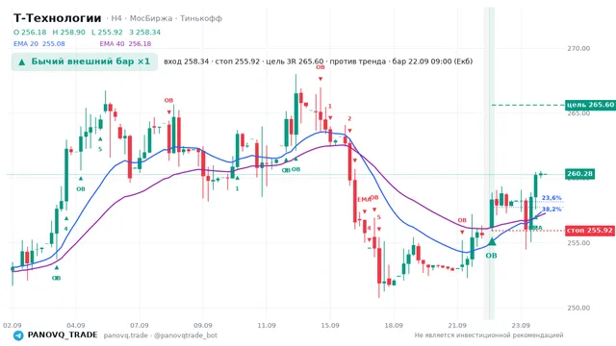Select the Бычий внешний бар ×1 badge
Screen dimensions: 616x346
tap(85, 62)
